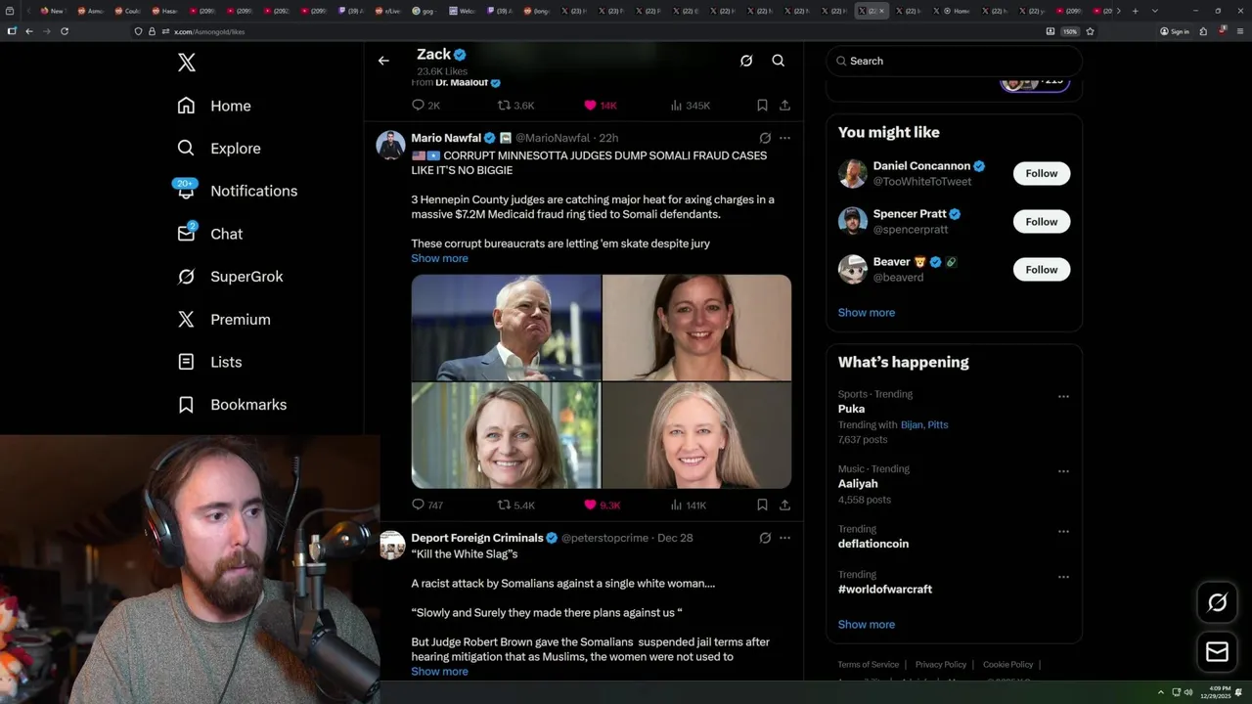Open Chat in the sidebar
Image resolution: width=1252 pixels, height=704 pixels.
tap(209, 234)
